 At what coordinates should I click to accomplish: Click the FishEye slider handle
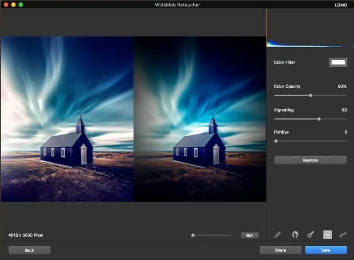pos(276,141)
